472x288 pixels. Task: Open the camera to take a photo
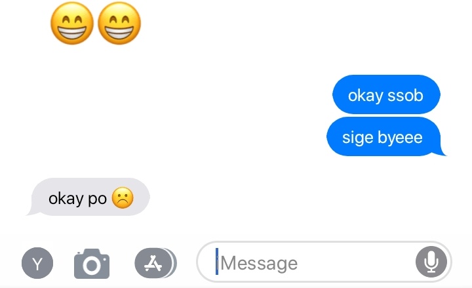point(92,264)
